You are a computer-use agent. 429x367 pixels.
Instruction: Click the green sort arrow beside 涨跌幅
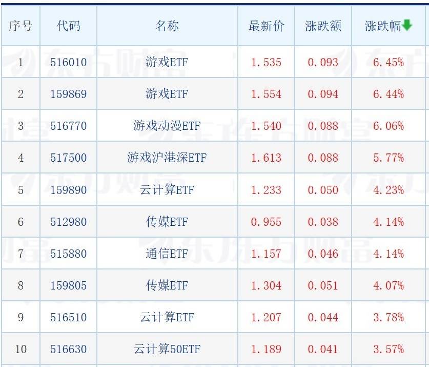click(x=407, y=25)
